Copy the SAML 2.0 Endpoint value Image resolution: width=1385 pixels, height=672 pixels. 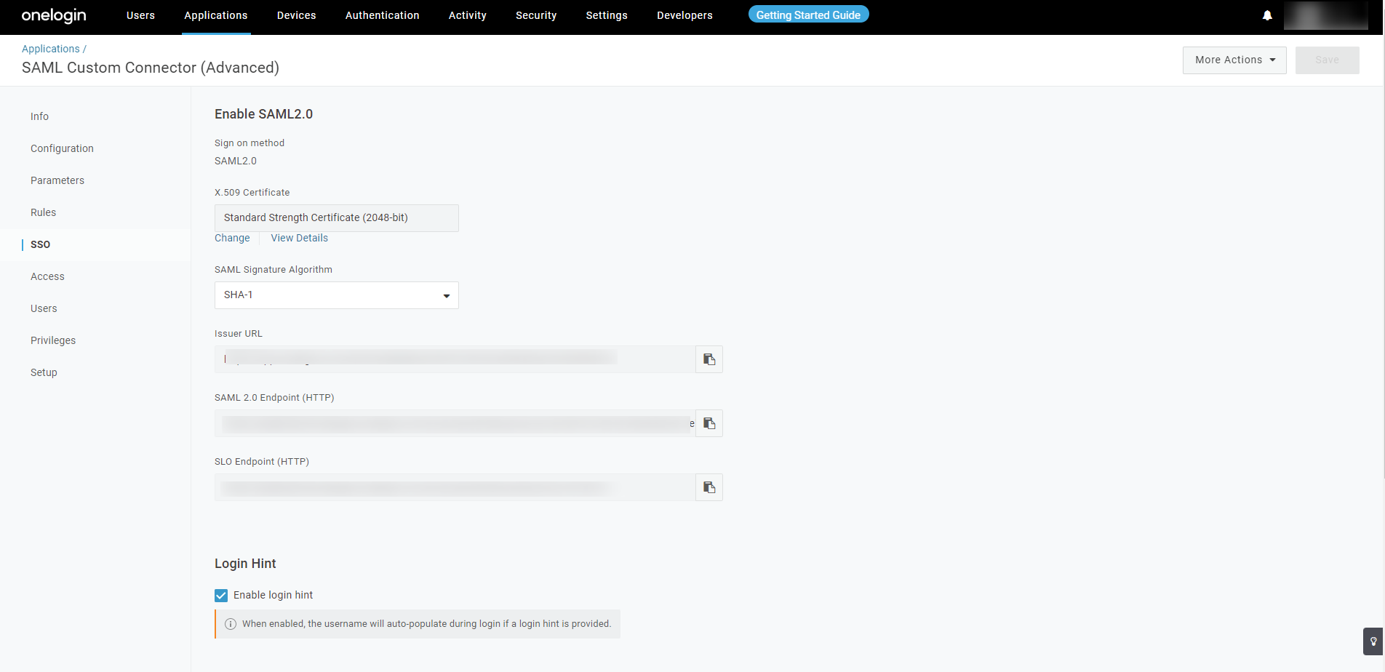coord(709,423)
